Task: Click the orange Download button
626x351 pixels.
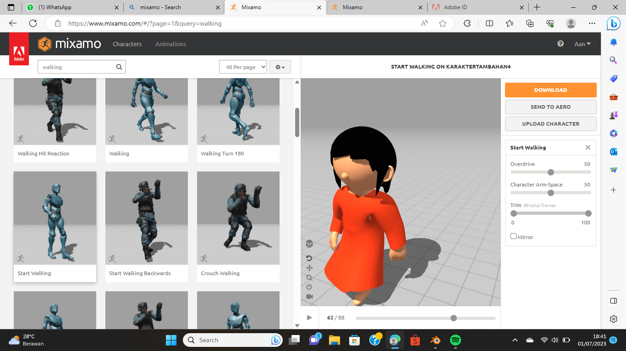Action: point(550,90)
